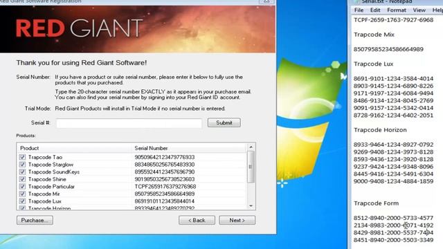Click the Trapcode Mix heading in Notepad
The image size is (443, 249).
point(374,35)
